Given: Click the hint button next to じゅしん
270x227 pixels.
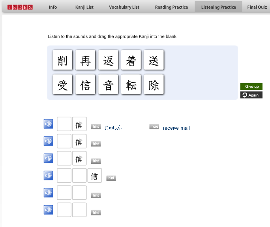Looking at the screenshot, I should pyautogui.click(x=96, y=127).
